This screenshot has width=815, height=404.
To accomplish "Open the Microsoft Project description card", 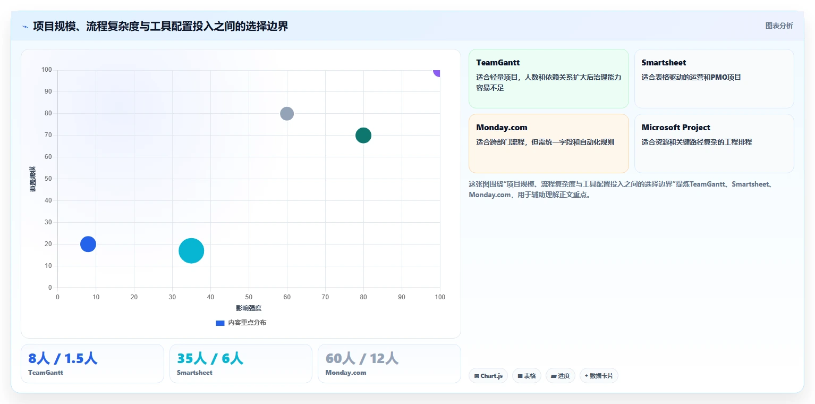I will (x=714, y=144).
